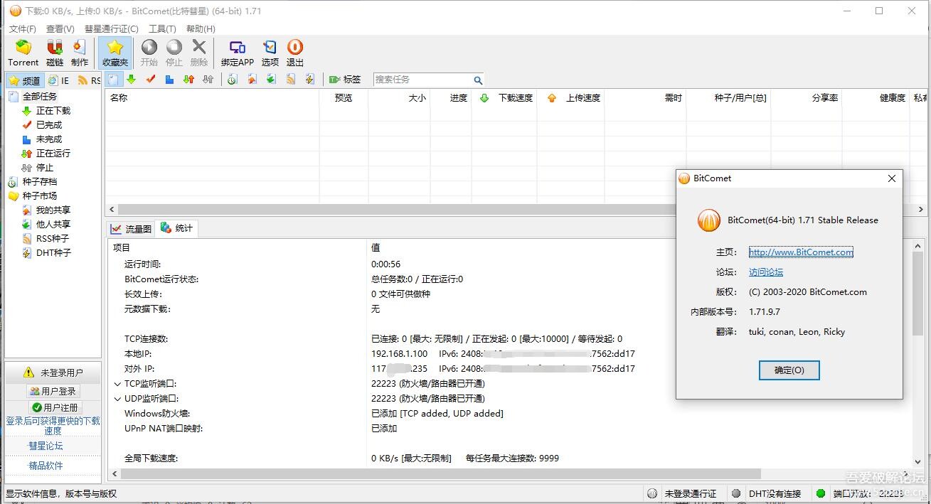Open the 访问论坛 forum link
931x504 pixels.
(x=765, y=272)
